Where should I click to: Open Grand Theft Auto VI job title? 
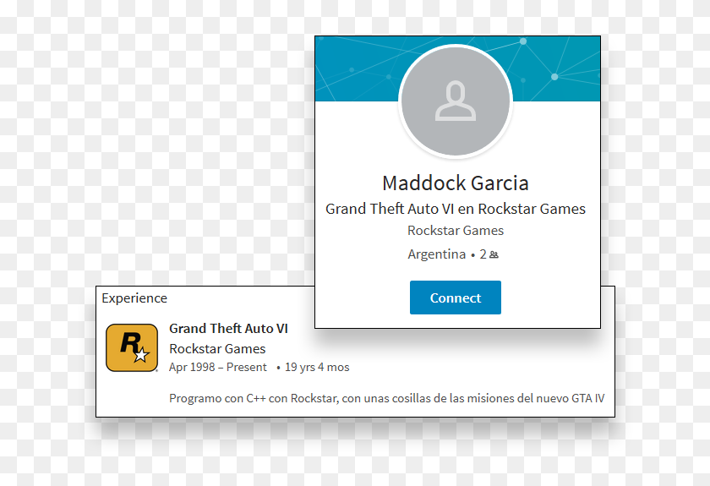pyautogui.click(x=229, y=329)
